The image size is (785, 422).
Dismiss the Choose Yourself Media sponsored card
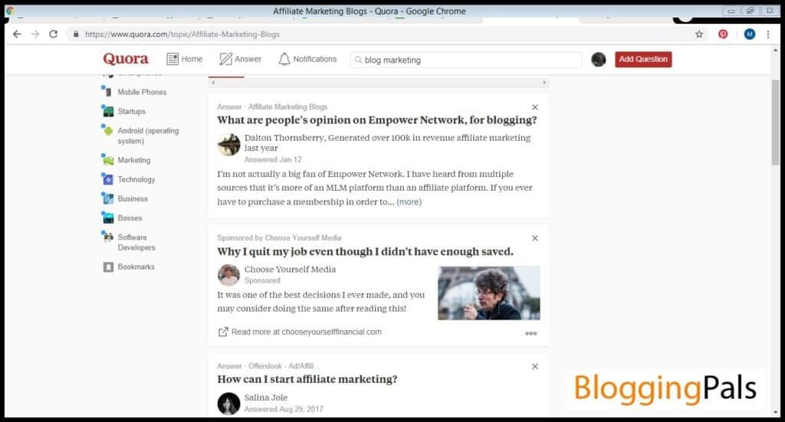click(534, 238)
